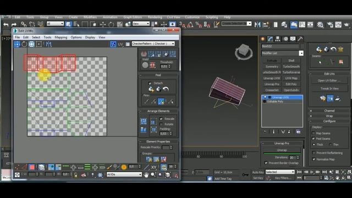Open the selection filter All dropdown
Image resolution: width=352 pixels, height=198 pixels.
point(55,24)
